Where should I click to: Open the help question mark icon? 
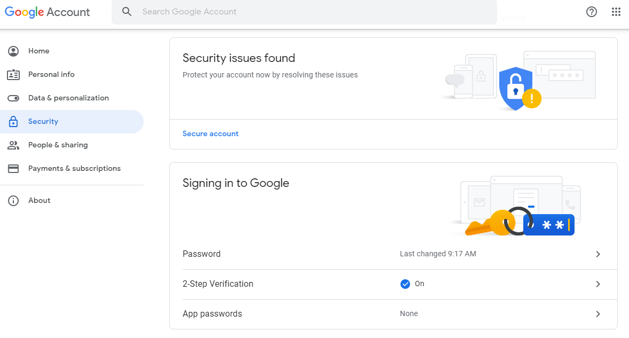(592, 12)
